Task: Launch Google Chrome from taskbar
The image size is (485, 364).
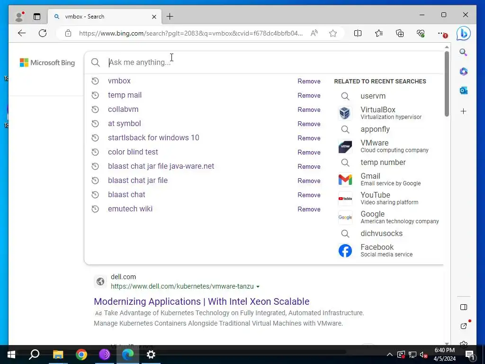Action: 81,355
